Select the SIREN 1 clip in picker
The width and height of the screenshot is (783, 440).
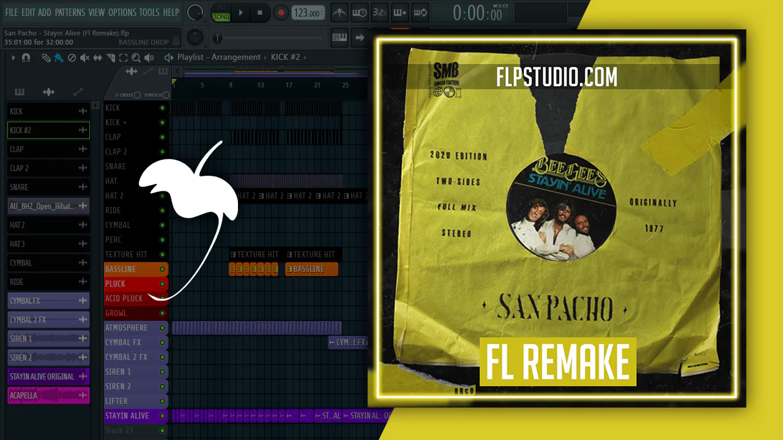[x=49, y=339]
